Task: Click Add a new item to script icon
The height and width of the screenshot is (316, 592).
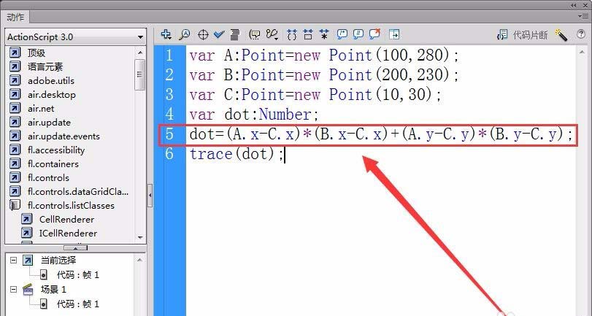Action: (x=166, y=35)
